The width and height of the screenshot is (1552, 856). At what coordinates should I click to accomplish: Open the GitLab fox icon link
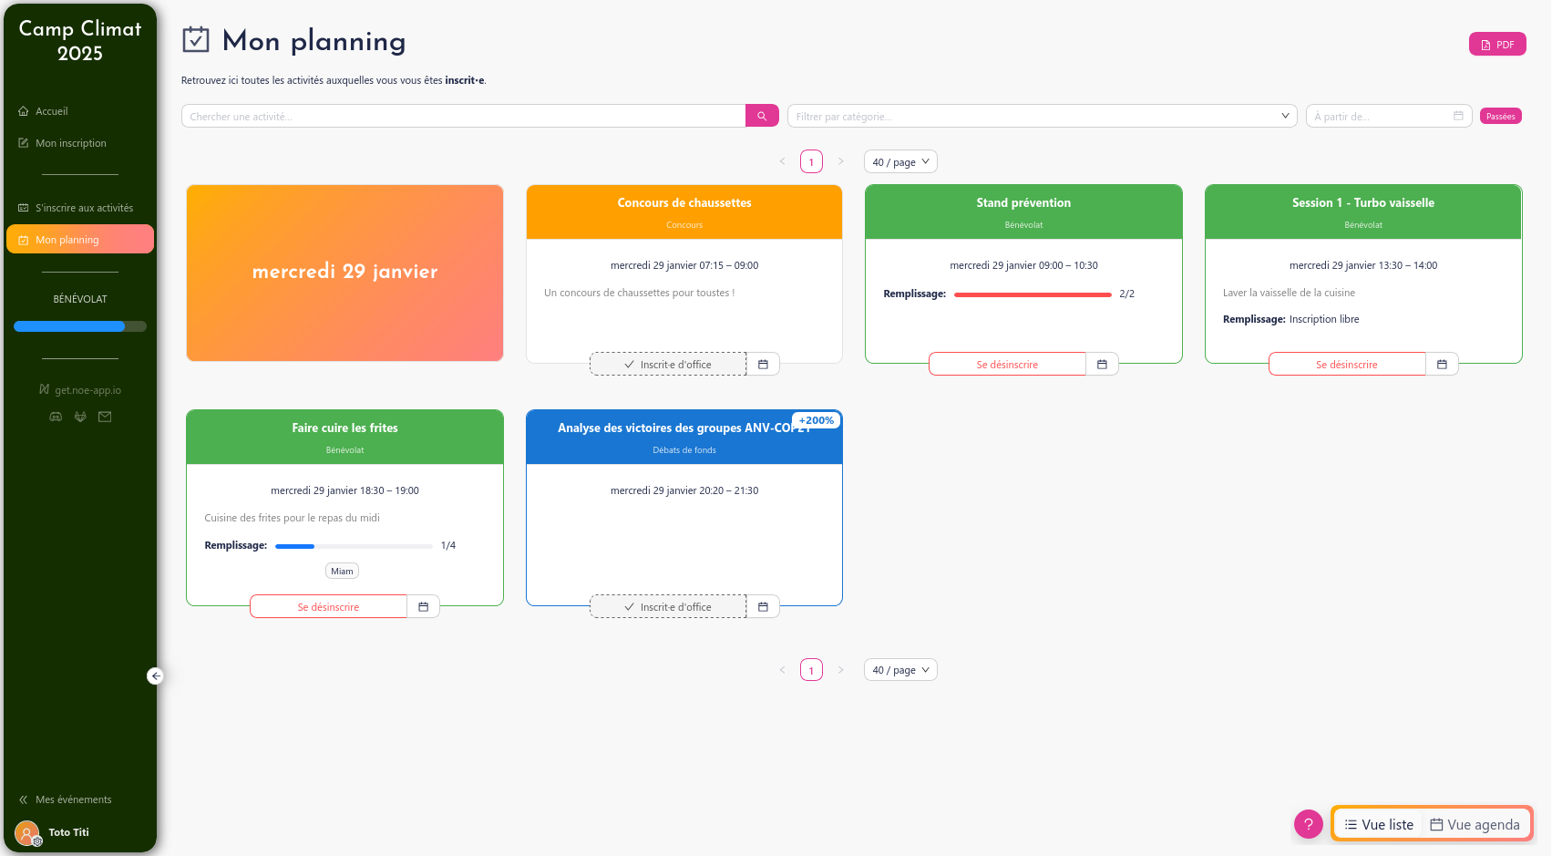[x=80, y=417]
